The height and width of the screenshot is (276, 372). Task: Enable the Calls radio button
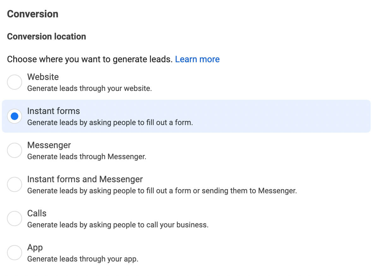click(x=15, y=219)
